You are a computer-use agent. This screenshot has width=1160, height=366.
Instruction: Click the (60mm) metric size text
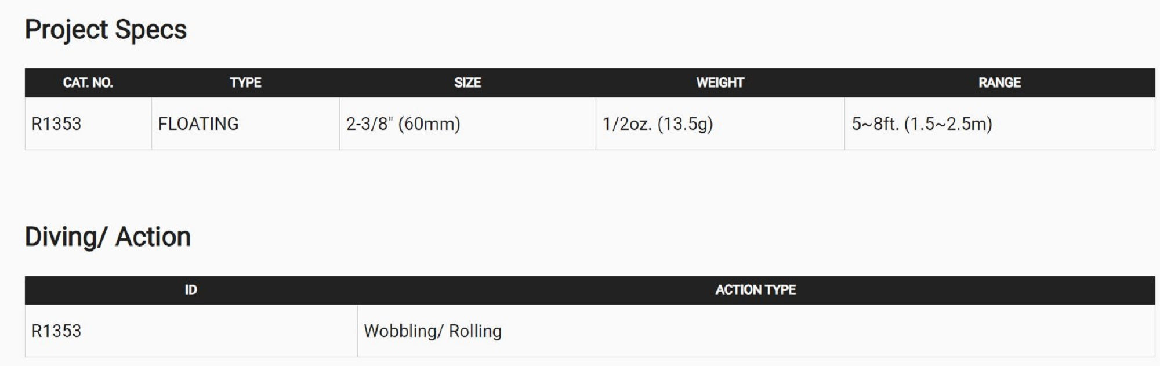click(429, 124)
